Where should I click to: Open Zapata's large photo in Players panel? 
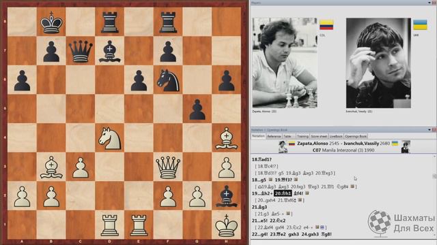[x=285, y=63]
